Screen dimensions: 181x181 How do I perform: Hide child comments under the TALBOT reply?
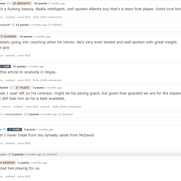pyautogui.click(x=67, y=107)
